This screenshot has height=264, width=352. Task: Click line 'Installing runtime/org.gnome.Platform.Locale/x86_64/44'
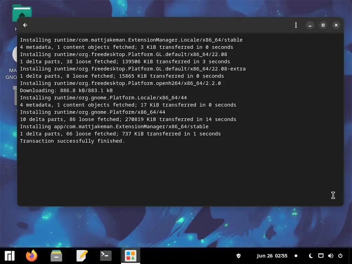point(103,98)
